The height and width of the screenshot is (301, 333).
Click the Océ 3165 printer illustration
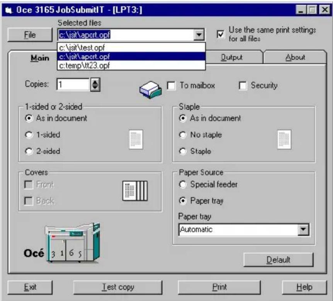pyautogui.click(x=73, y=243)
